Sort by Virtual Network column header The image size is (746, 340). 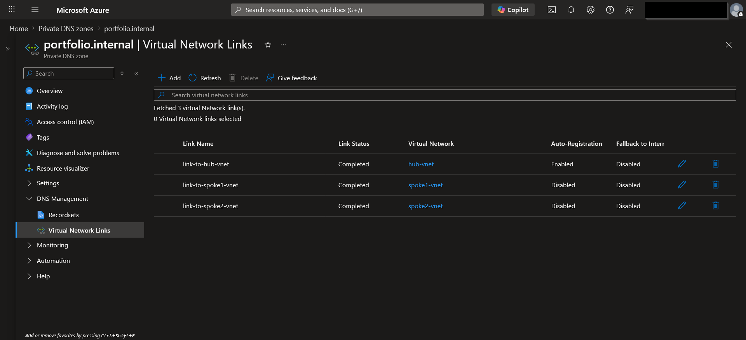pyautogui.click(x=431, y=143)
